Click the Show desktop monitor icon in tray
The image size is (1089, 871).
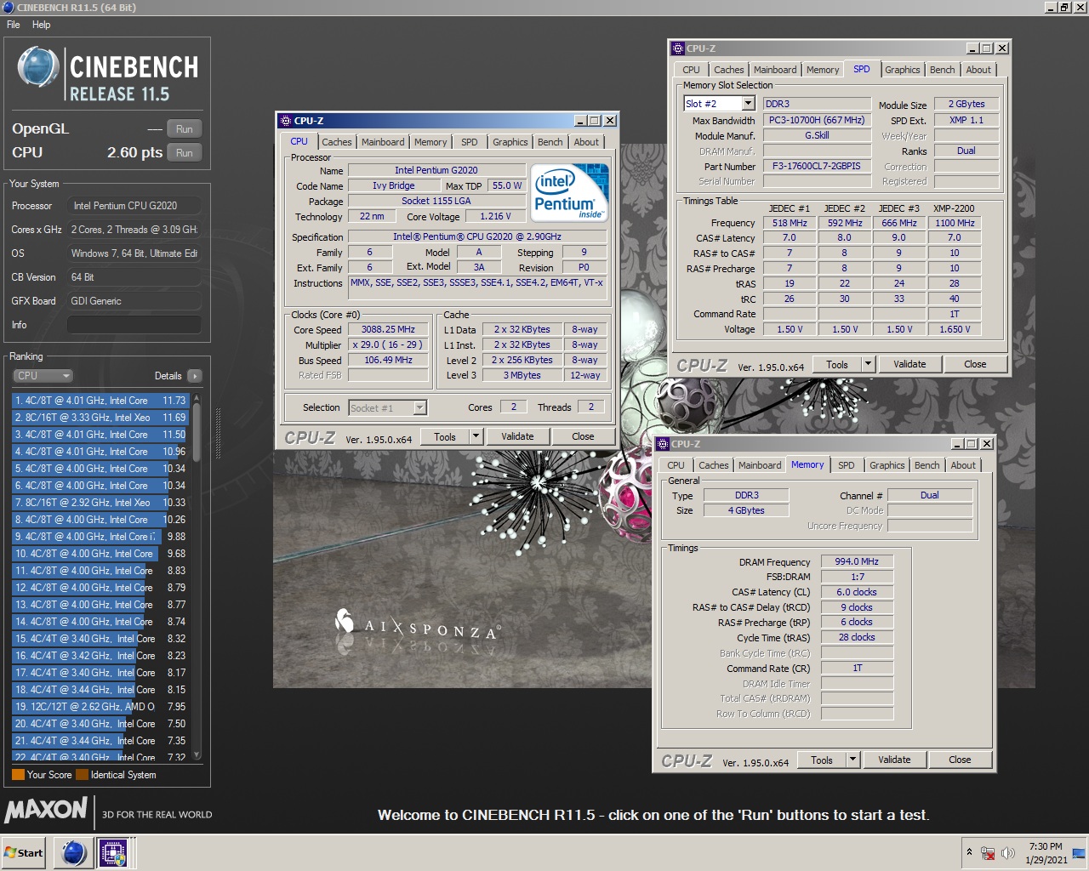pos(1079,853)
